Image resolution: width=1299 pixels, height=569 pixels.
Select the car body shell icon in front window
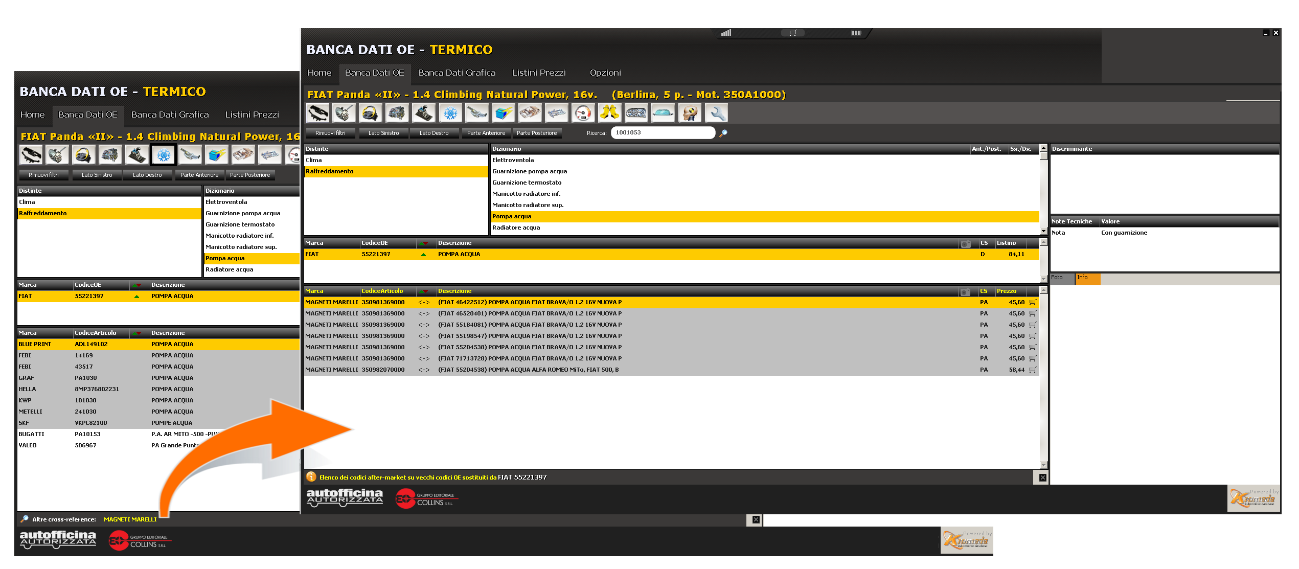(530, 112)
